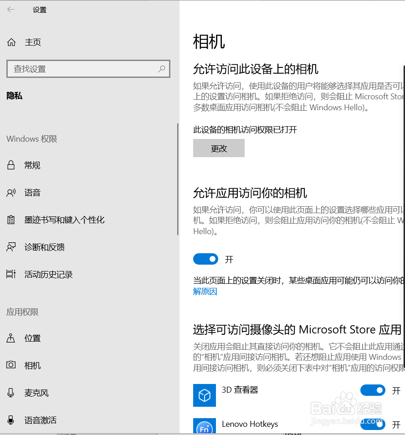Screen dimensions: 405x435
Task: Click the 常规 lock icon
Action: tap(11, 165)
